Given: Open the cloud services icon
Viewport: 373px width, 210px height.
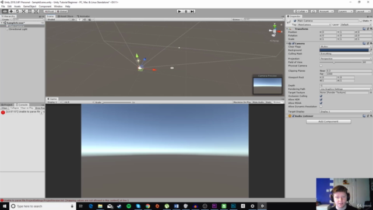Looking at the screenshot, I should (x=314, y=12).
